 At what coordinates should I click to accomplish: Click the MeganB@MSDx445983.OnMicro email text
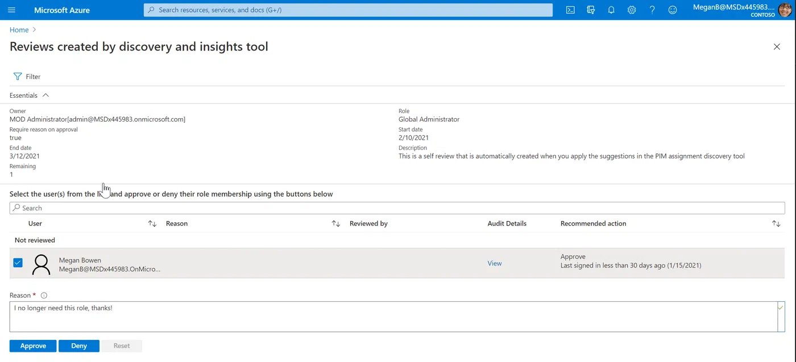(x=110, y=269)
